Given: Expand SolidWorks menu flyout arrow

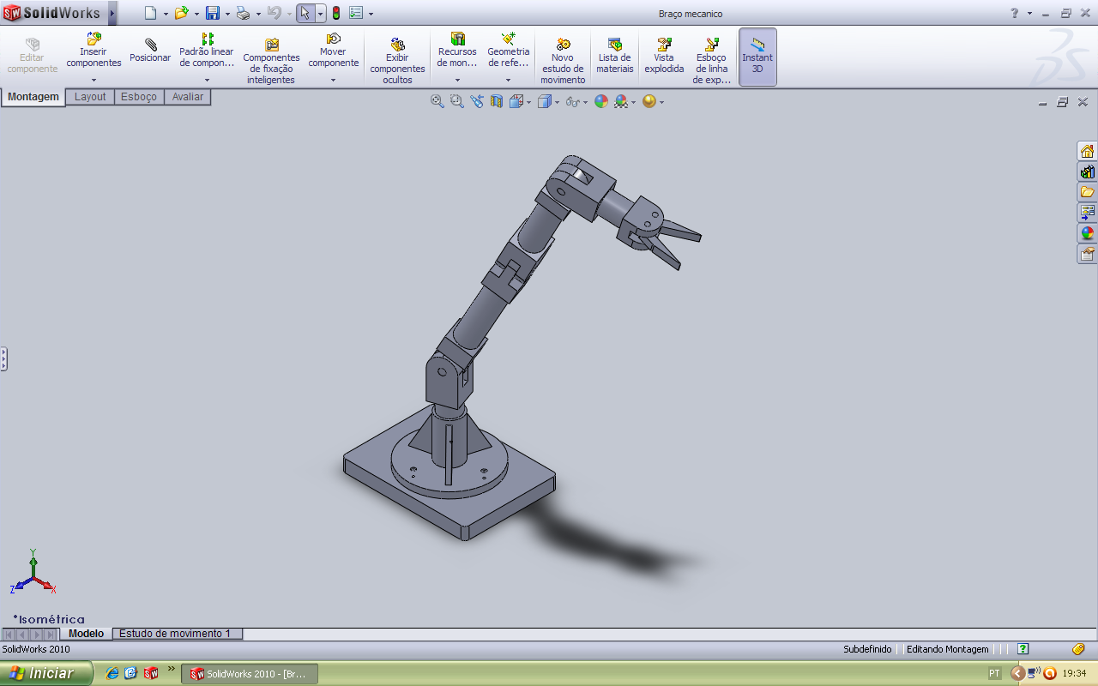Looking at the screenshot, I should (112, 13).
